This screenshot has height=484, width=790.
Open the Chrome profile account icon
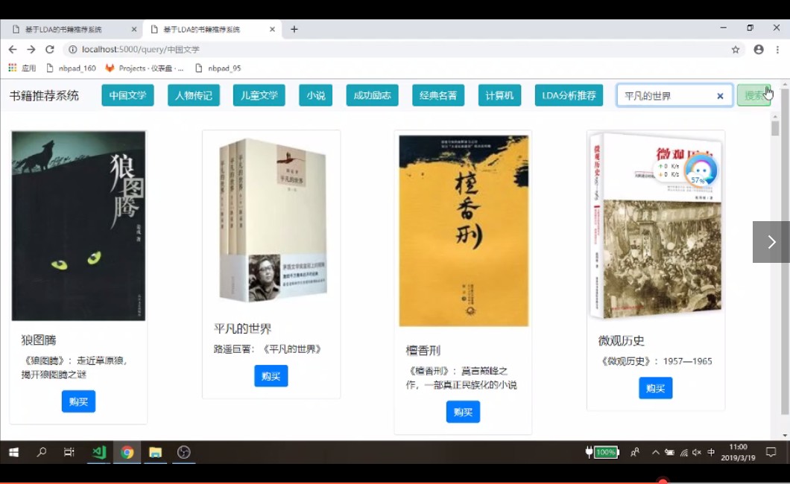click(x=759, y=49)
